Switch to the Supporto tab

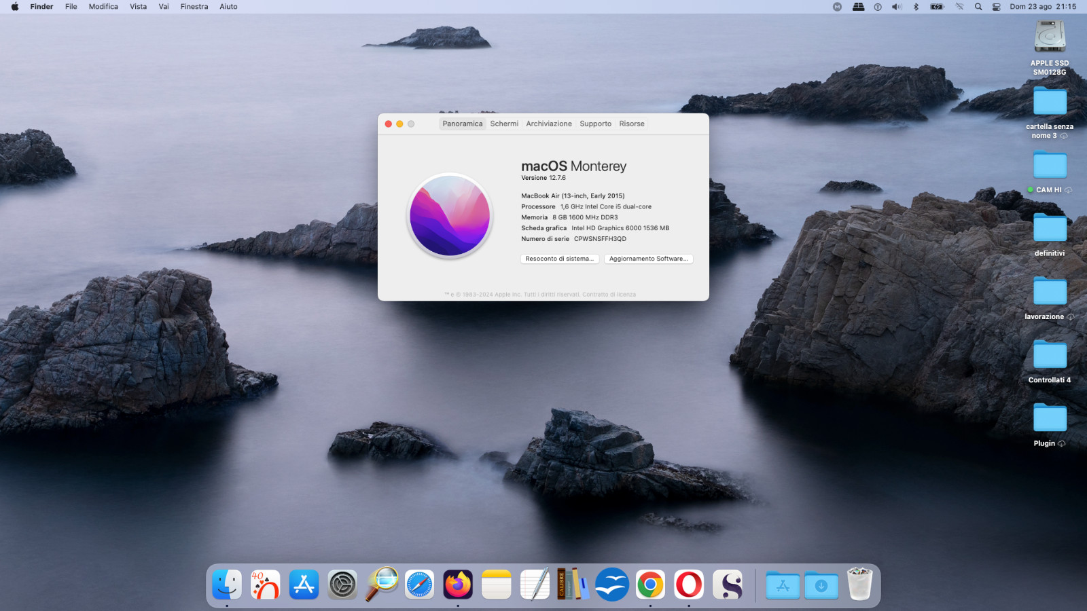(596, 124)
